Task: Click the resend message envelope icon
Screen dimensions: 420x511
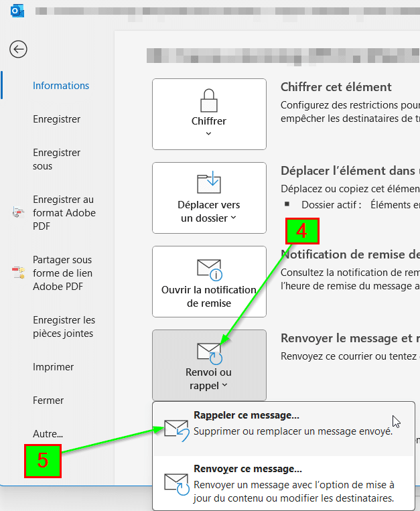Action: (x=177, y=485)
